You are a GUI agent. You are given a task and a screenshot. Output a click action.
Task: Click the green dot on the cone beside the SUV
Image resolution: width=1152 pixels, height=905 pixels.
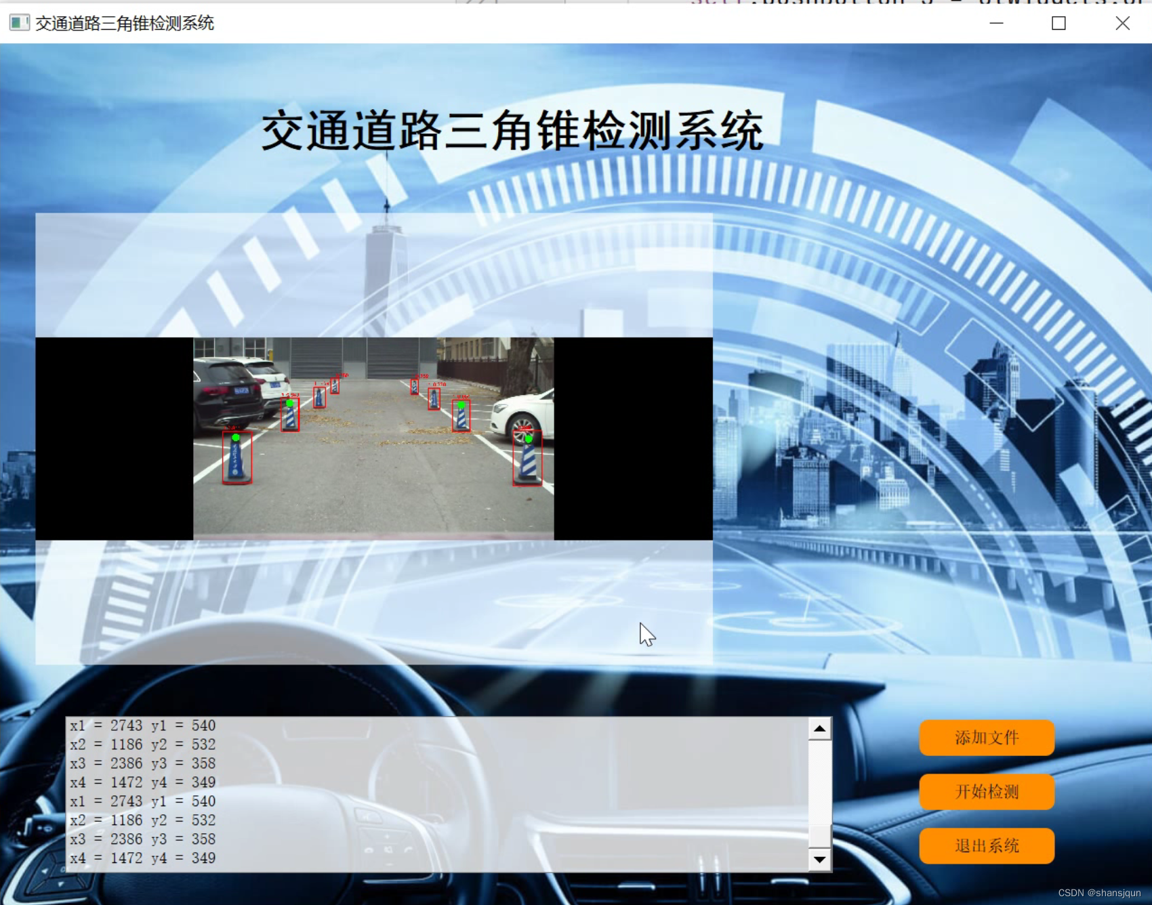pyautogui.click(x=289, y=402)
